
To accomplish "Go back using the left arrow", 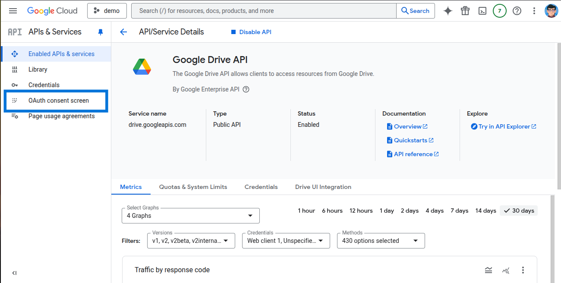I will 123,32.
